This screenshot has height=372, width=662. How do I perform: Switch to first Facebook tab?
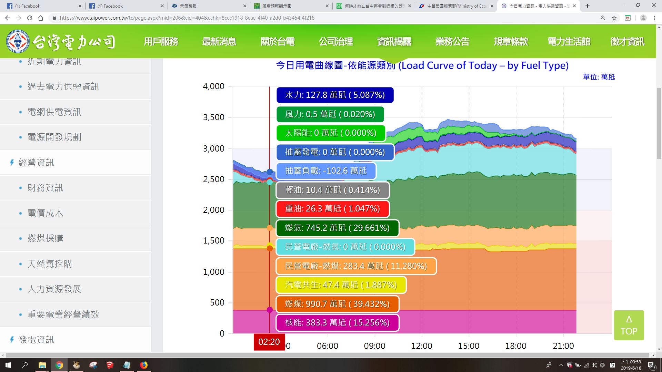coord(44,6)
